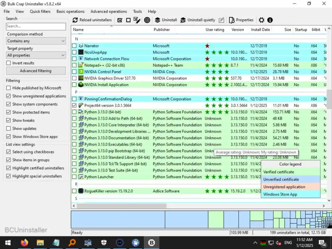Viewport: 332px width, 249px height.
Task: Click the Uninstall quietly label
Action: (201, 20)
